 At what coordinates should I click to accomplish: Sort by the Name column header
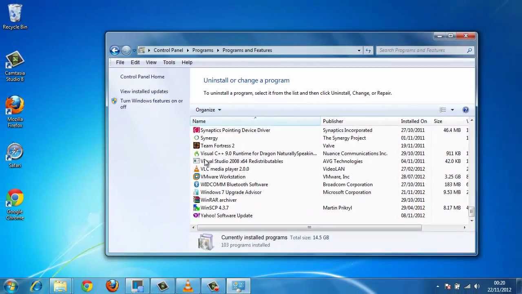click(x=255, y=121)
